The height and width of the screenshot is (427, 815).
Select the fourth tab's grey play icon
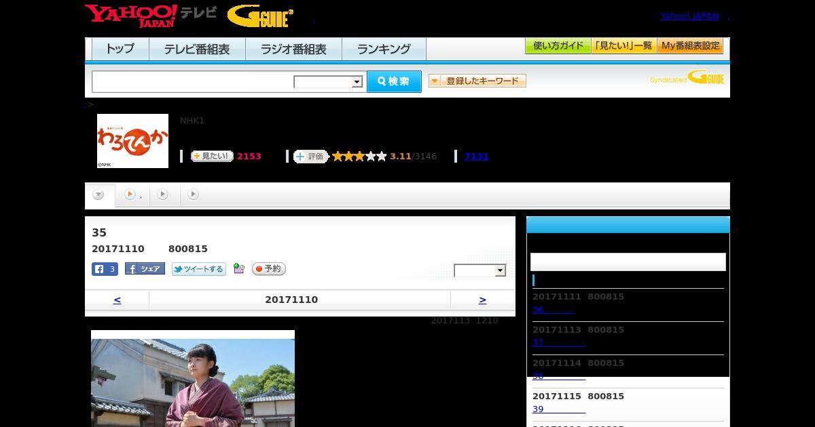click(x=193, y=195)
